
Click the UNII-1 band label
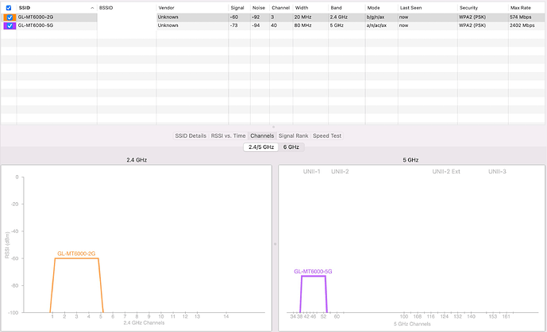(x=311, y=172)
